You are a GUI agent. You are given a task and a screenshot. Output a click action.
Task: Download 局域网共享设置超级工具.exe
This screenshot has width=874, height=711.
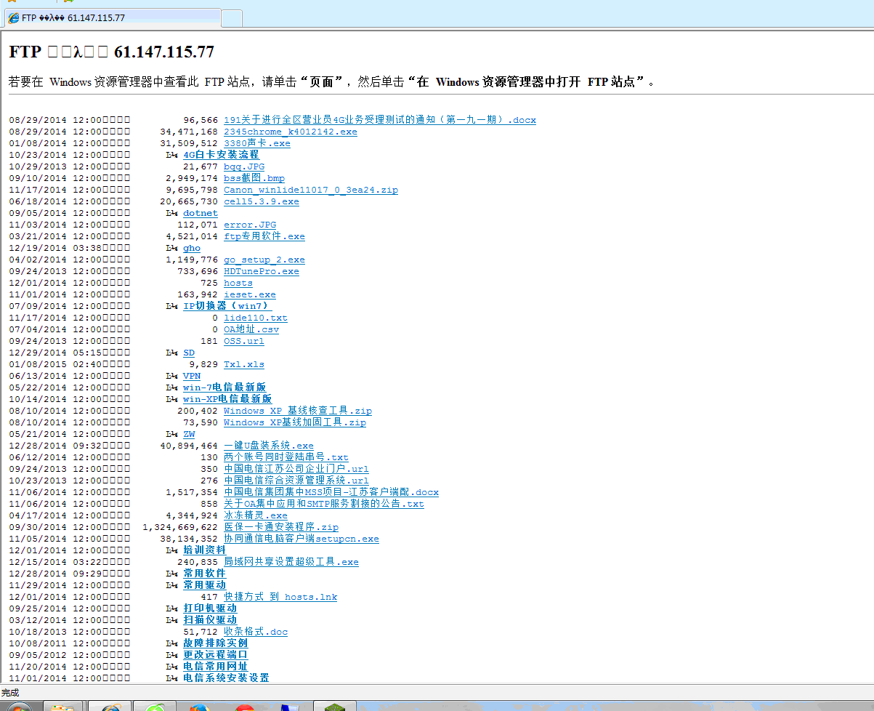coord(291,562)
